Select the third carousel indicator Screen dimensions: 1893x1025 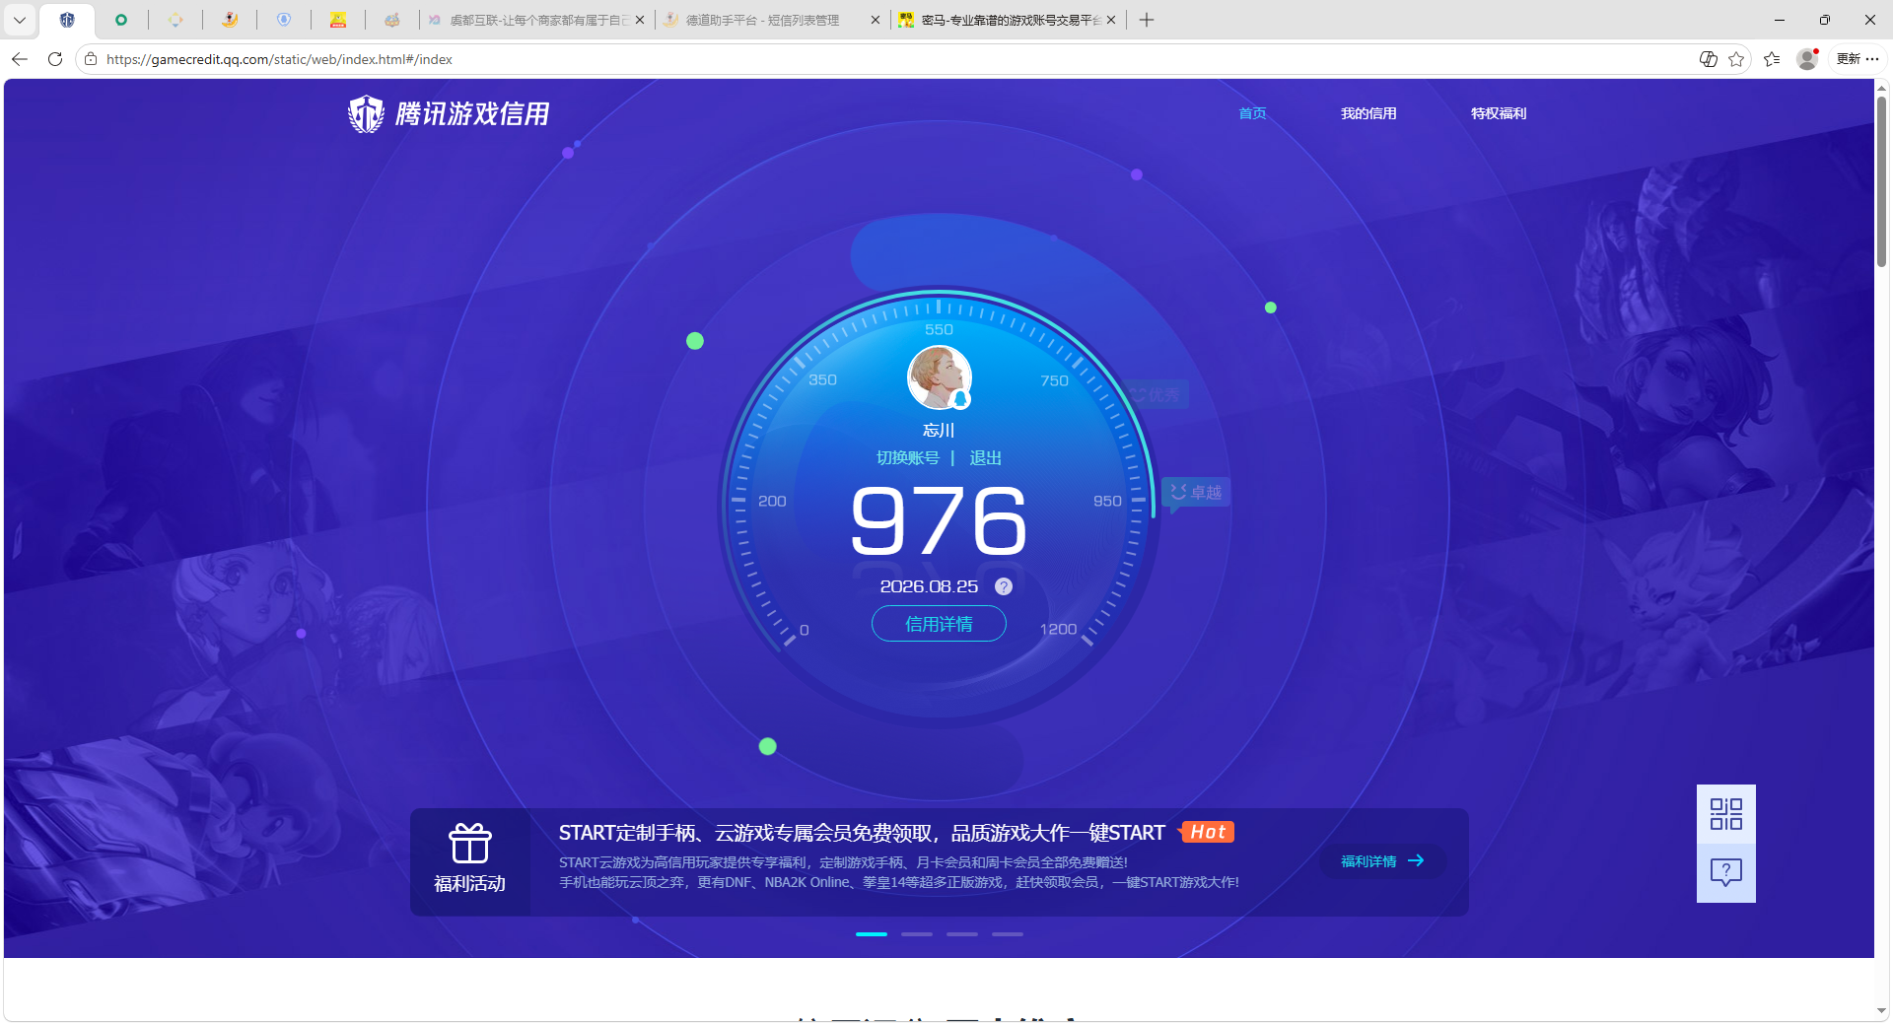pos(962,934)
